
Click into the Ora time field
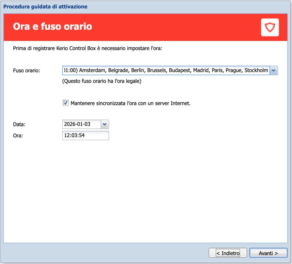pyautogui.click(x=85, y=136)
